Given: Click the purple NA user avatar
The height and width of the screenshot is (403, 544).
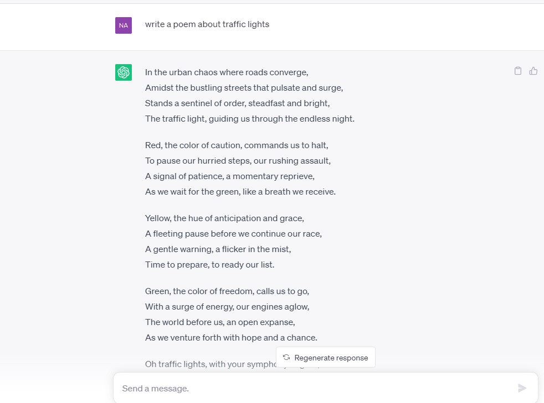Looking at the screenshot, I should click(124, 25).
